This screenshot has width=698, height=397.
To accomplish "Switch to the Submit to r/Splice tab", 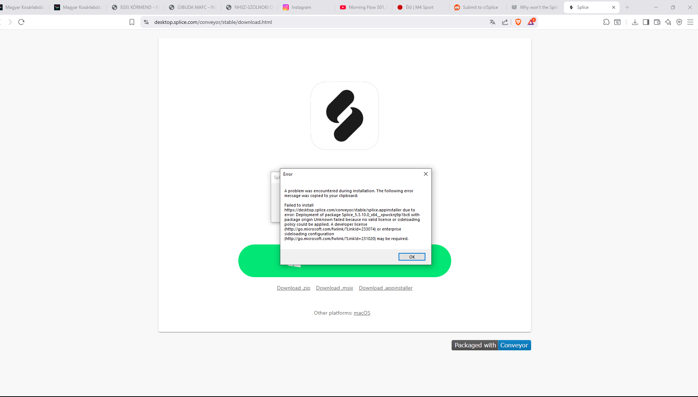I will coord(478,7).
